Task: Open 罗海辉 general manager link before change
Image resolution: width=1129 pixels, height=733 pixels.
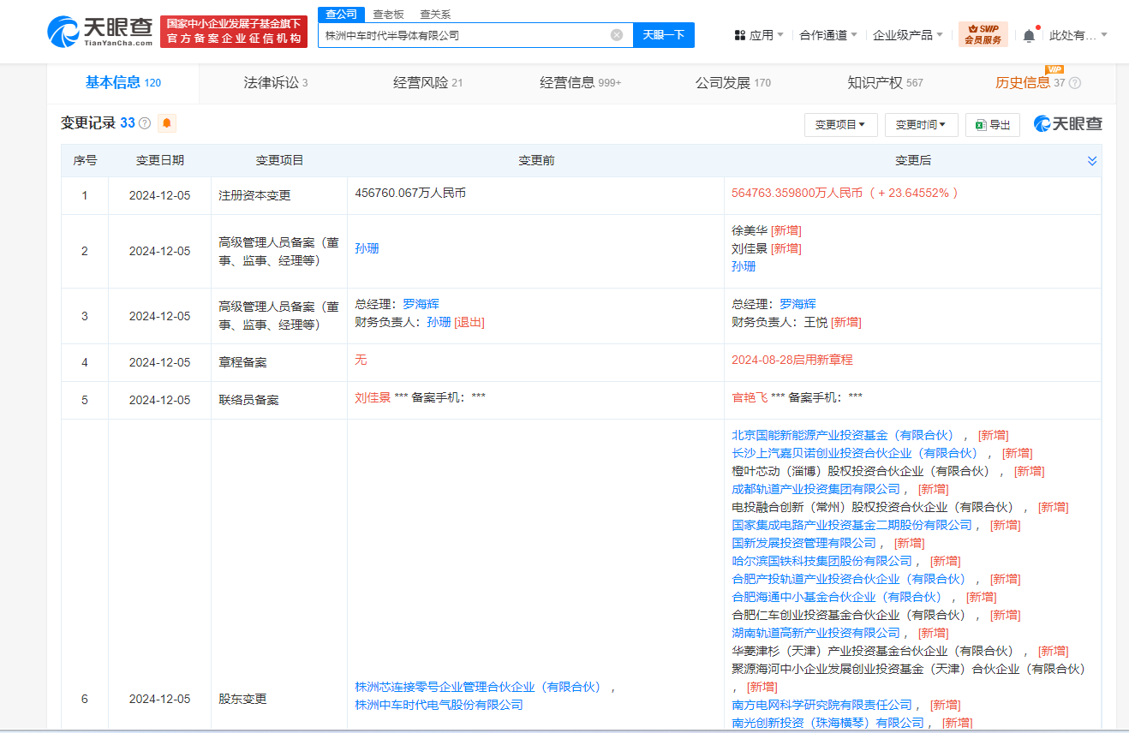Action: coord(421,304)
